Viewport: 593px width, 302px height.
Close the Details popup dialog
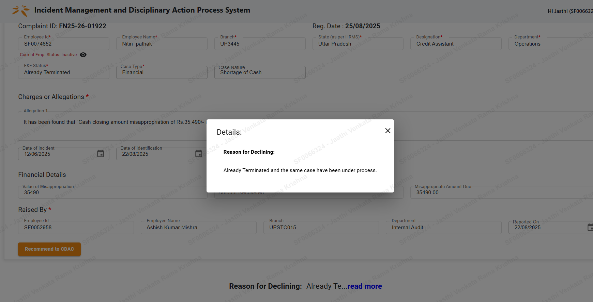click(387, 131)
